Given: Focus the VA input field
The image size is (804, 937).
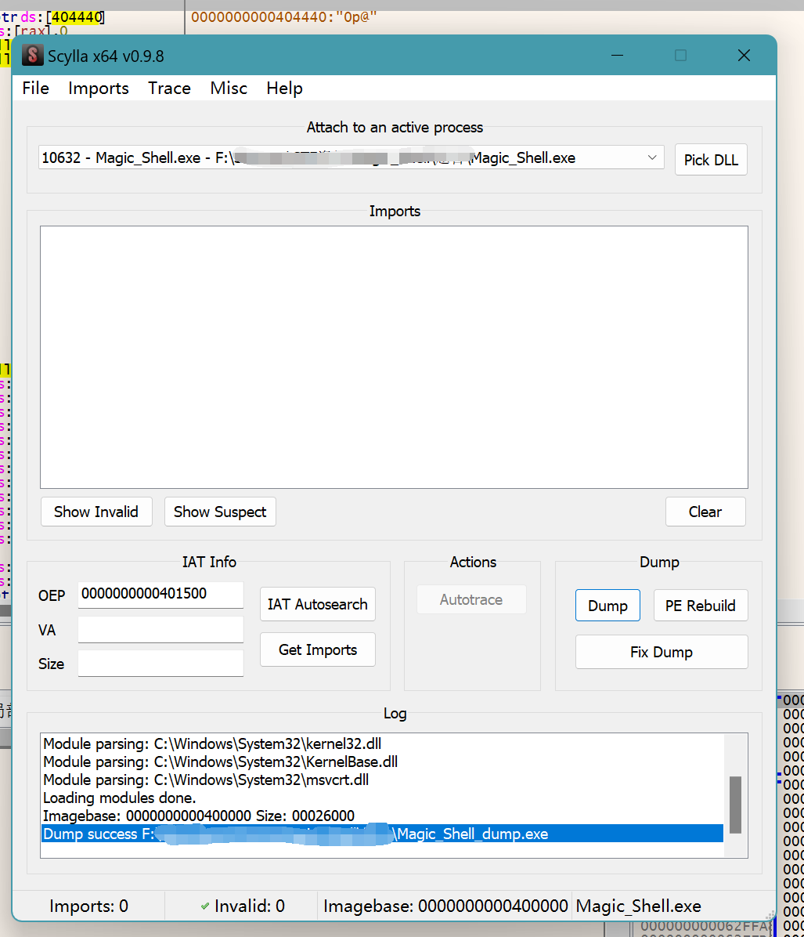Looking at the screenshot, I should (x=160, y=629).
